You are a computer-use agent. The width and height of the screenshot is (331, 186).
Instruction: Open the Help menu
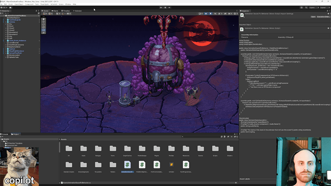click(x=74, y=4)
